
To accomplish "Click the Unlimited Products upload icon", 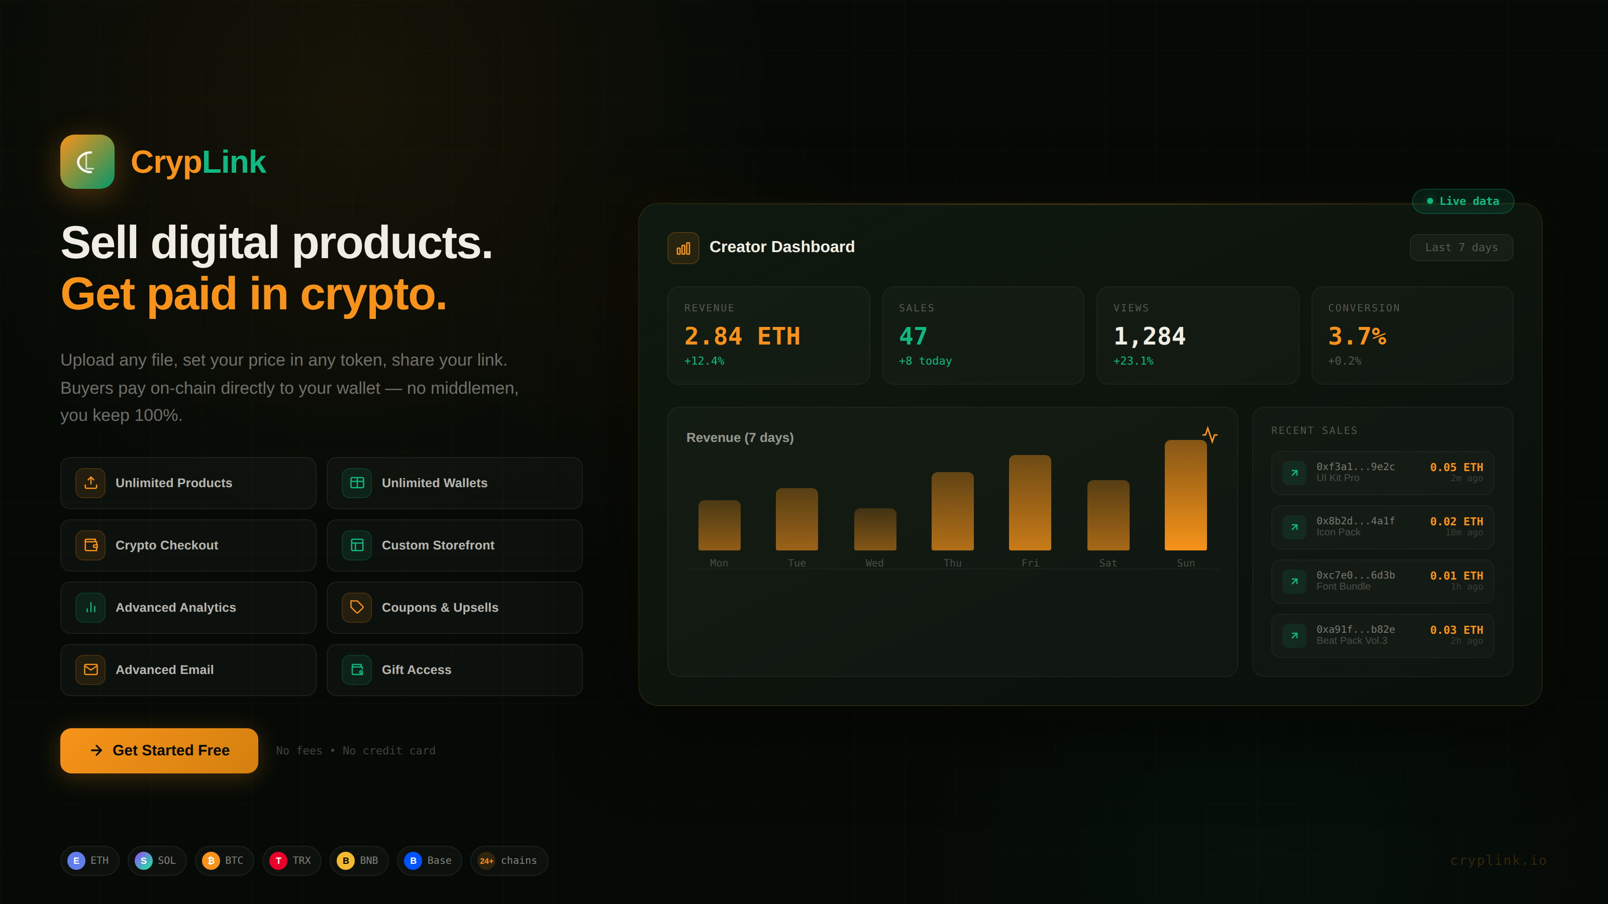I will coord(90,483).
